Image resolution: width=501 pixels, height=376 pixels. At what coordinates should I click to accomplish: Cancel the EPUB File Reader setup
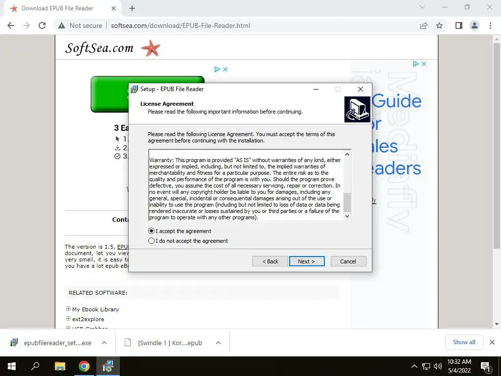[348, 261]
